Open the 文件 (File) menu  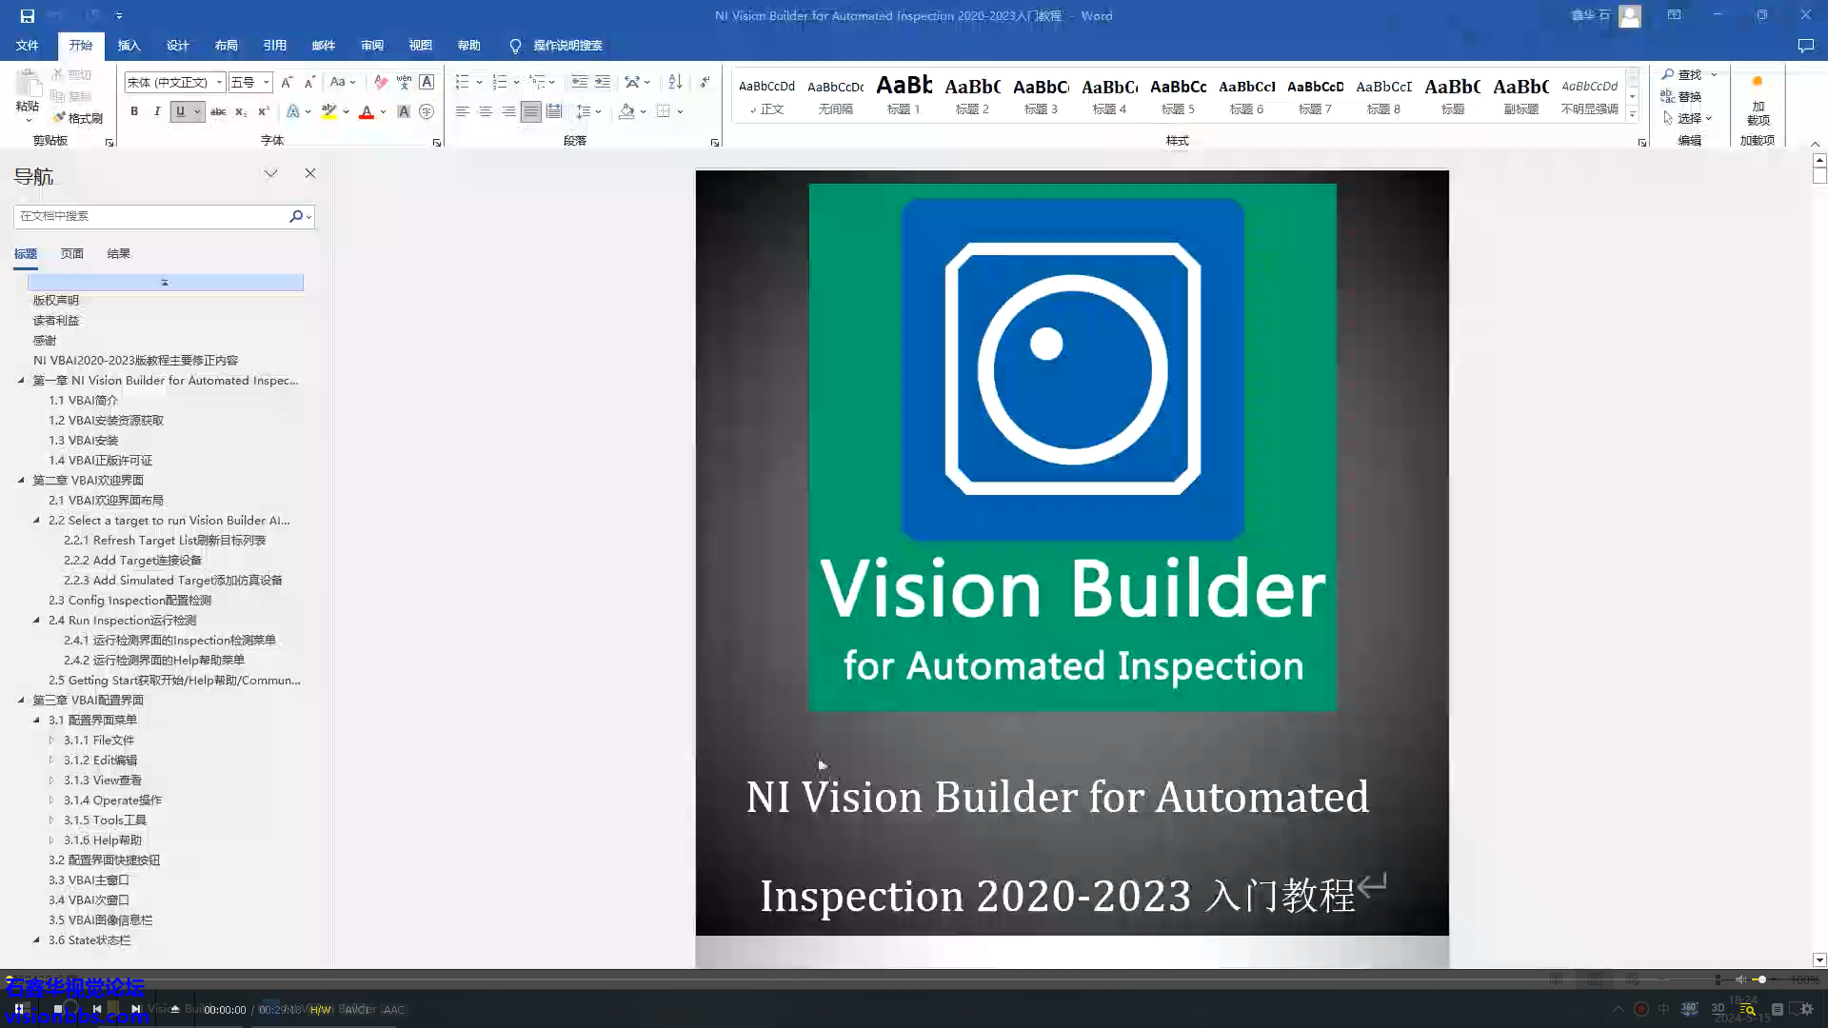coord(28,45)
